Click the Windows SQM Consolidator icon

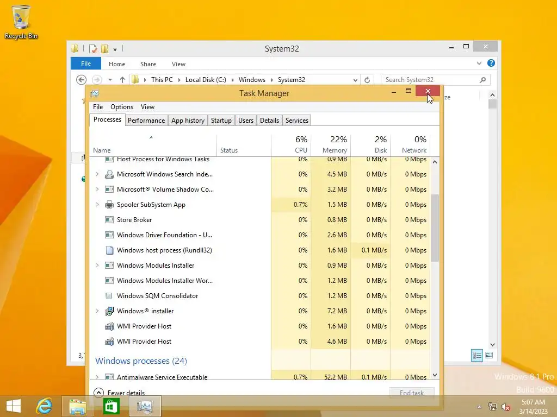[109, 296]
